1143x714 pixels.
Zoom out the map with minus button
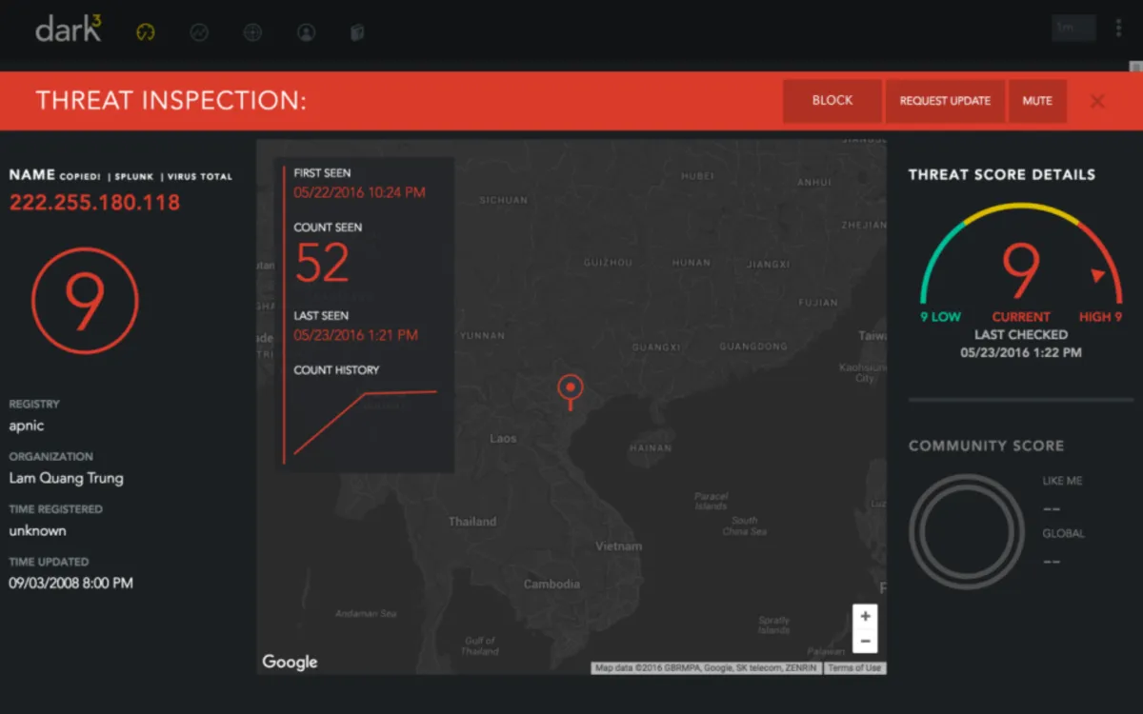(x=865, y=641)
